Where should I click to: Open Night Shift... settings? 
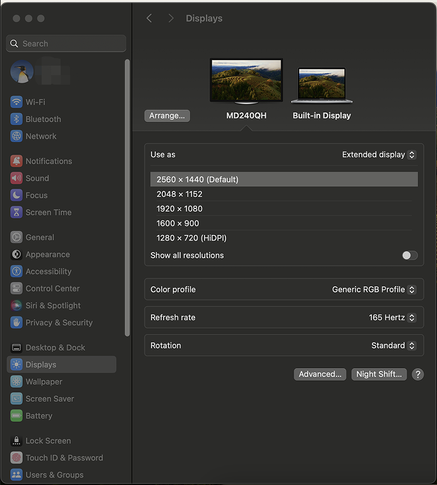coord(378,374)
